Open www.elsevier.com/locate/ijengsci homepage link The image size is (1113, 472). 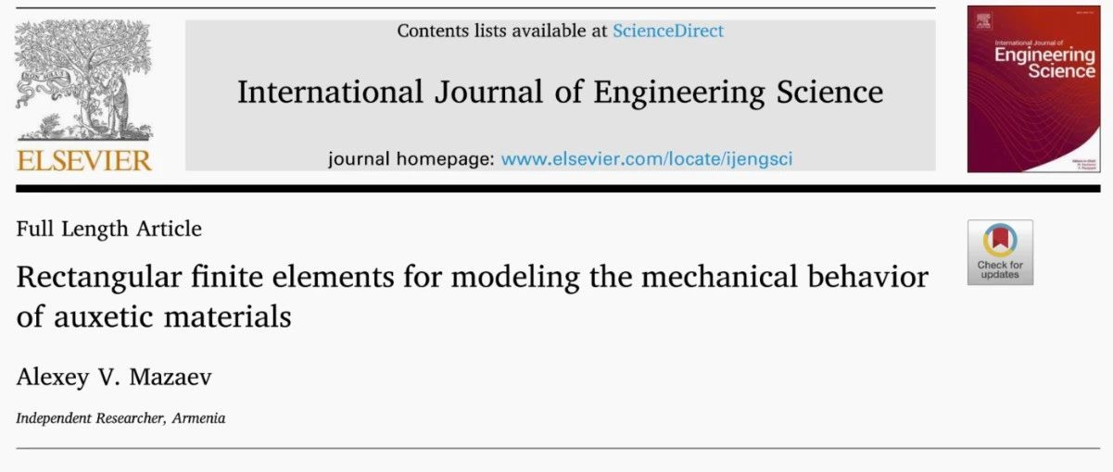click(647, 159)
